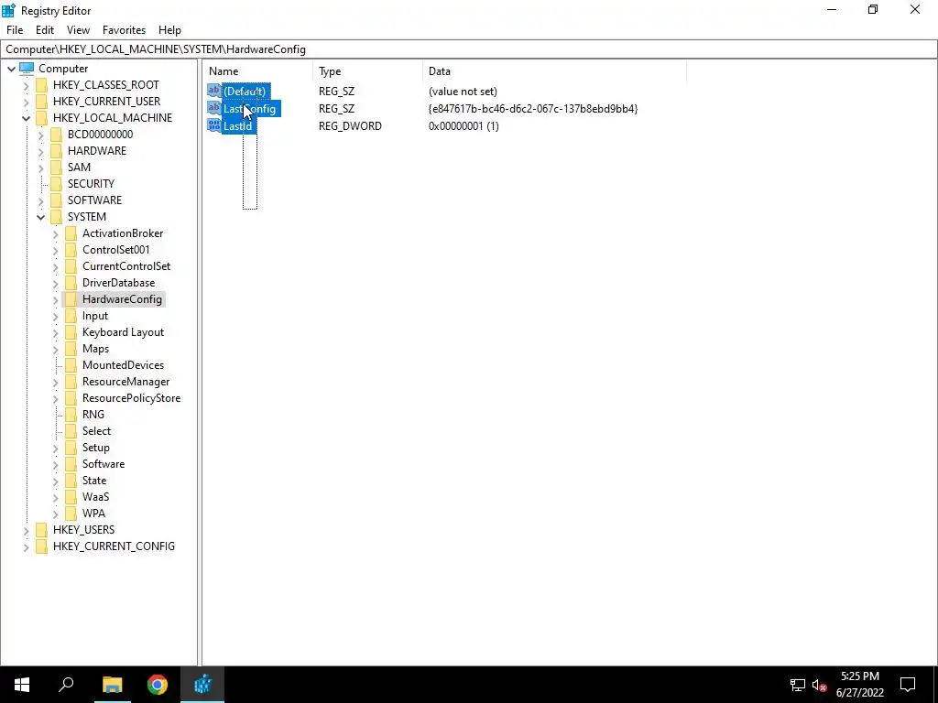Open the Favorites menu
This screenshot has width=938, height=703.
point(124,30)
